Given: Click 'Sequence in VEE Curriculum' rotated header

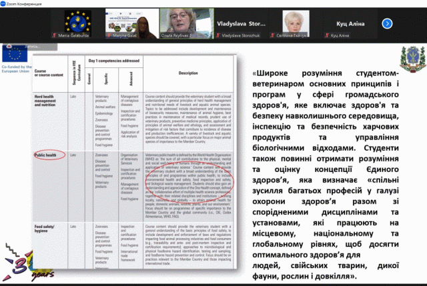Looking at the screenshot, I should pos(76,73).
